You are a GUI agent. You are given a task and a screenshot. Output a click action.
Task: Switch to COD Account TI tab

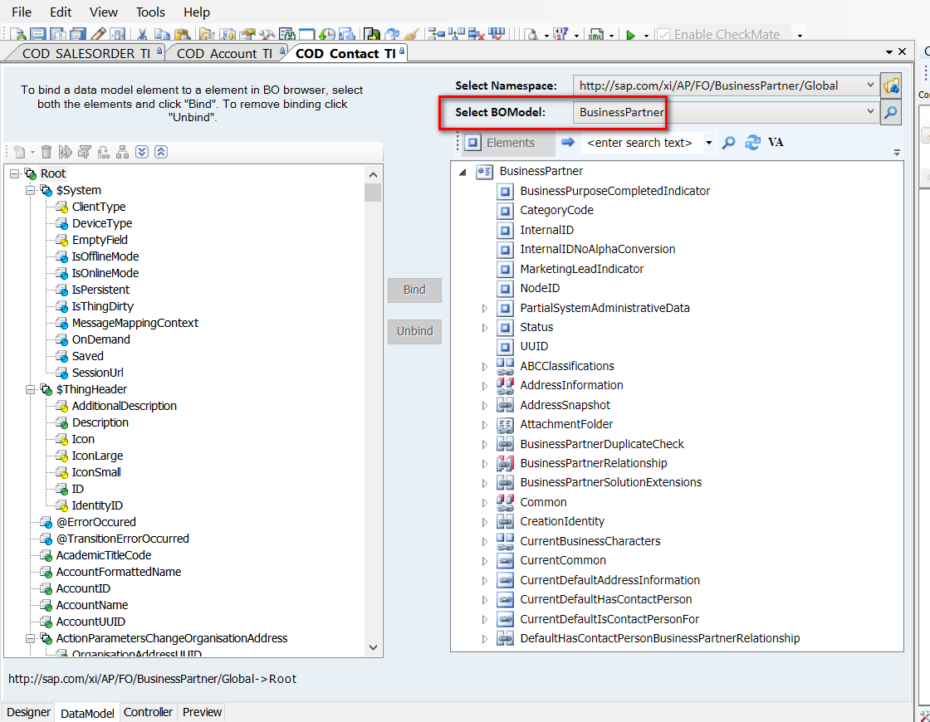[x=224, y=53]
